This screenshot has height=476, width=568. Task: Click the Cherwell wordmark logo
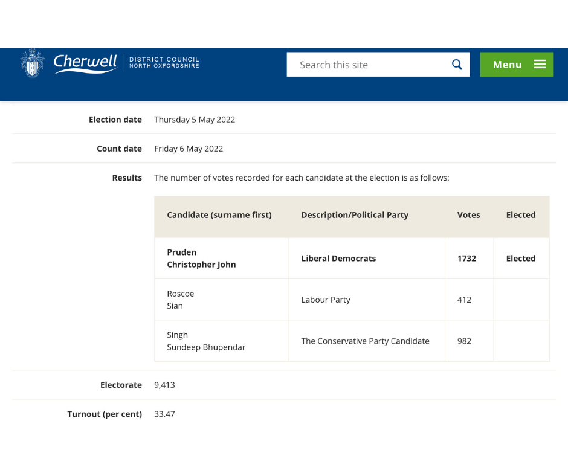pyautogui.click(x=85, y=63)
